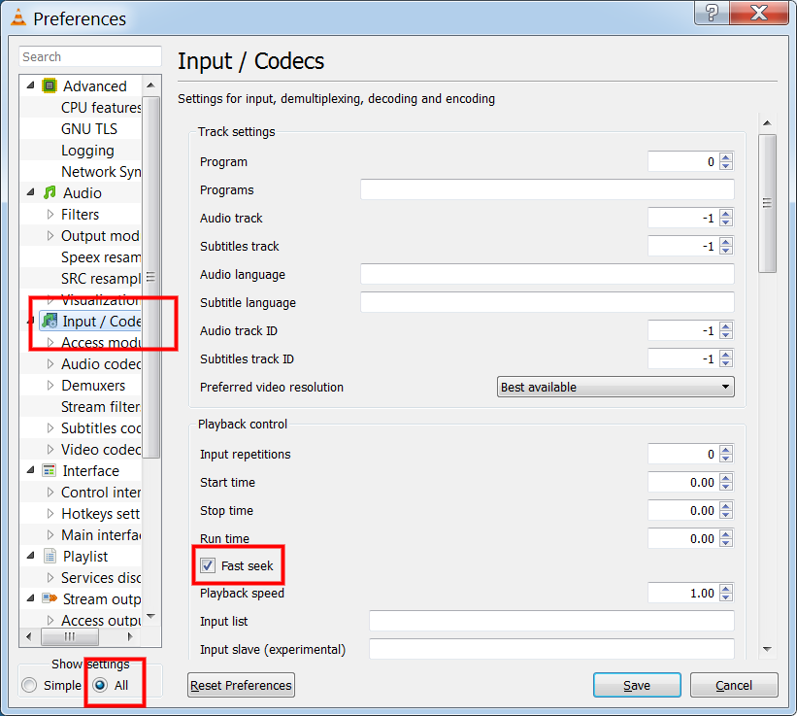Select Network Sync tree item
797x716 pixels.
tap(101, 171)
